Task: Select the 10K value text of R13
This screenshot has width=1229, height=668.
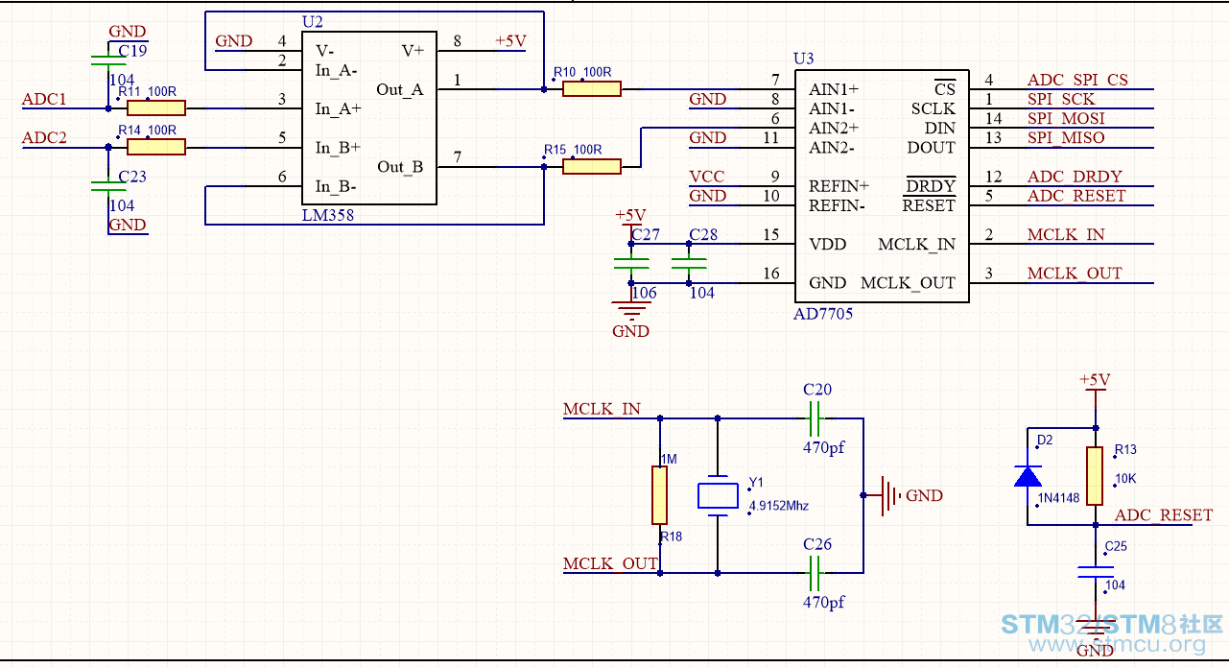Action: point(1126,478)
